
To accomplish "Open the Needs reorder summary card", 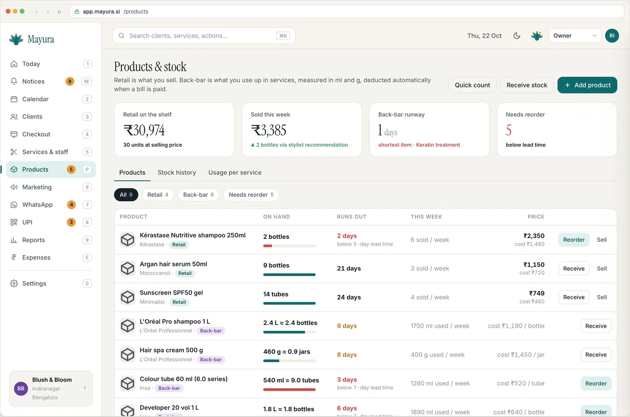I will coord(557,130).
